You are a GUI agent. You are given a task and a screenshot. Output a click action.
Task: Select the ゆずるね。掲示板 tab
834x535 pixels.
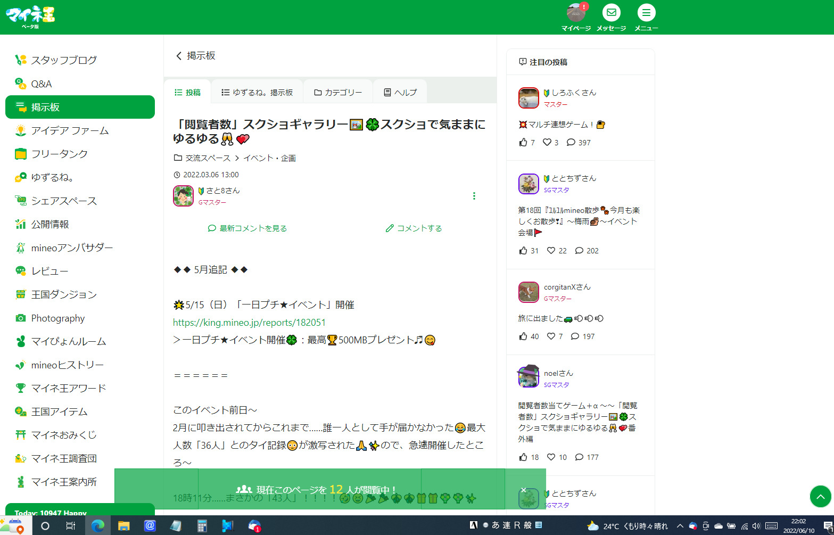[x=257, y=93]
